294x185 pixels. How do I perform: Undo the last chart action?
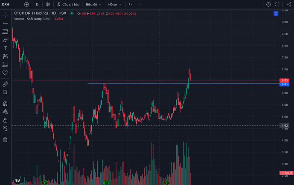(131, 4)
